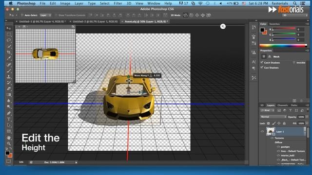Click the Rotate 3D Object mode icon
The image size is (312, 175).
[x=185, y=15]
